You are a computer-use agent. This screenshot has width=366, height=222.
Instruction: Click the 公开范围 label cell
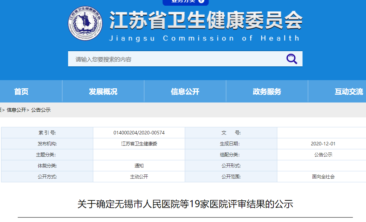(x=231, y=177)
